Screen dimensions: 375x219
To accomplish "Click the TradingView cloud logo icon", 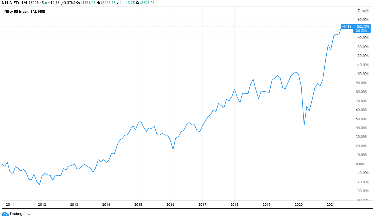I will pos(5,214).
